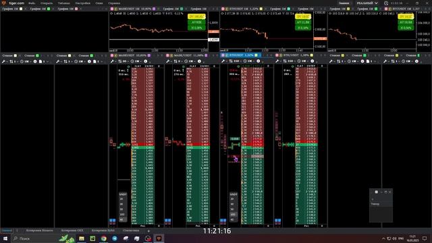The width and height of the screenshot is (432, 243).
Task: Switch to Котировки Binance workspace tab
Action: [39, 231]
